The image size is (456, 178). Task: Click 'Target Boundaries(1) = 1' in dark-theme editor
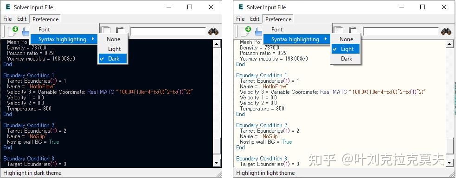(x=36, y=81)
